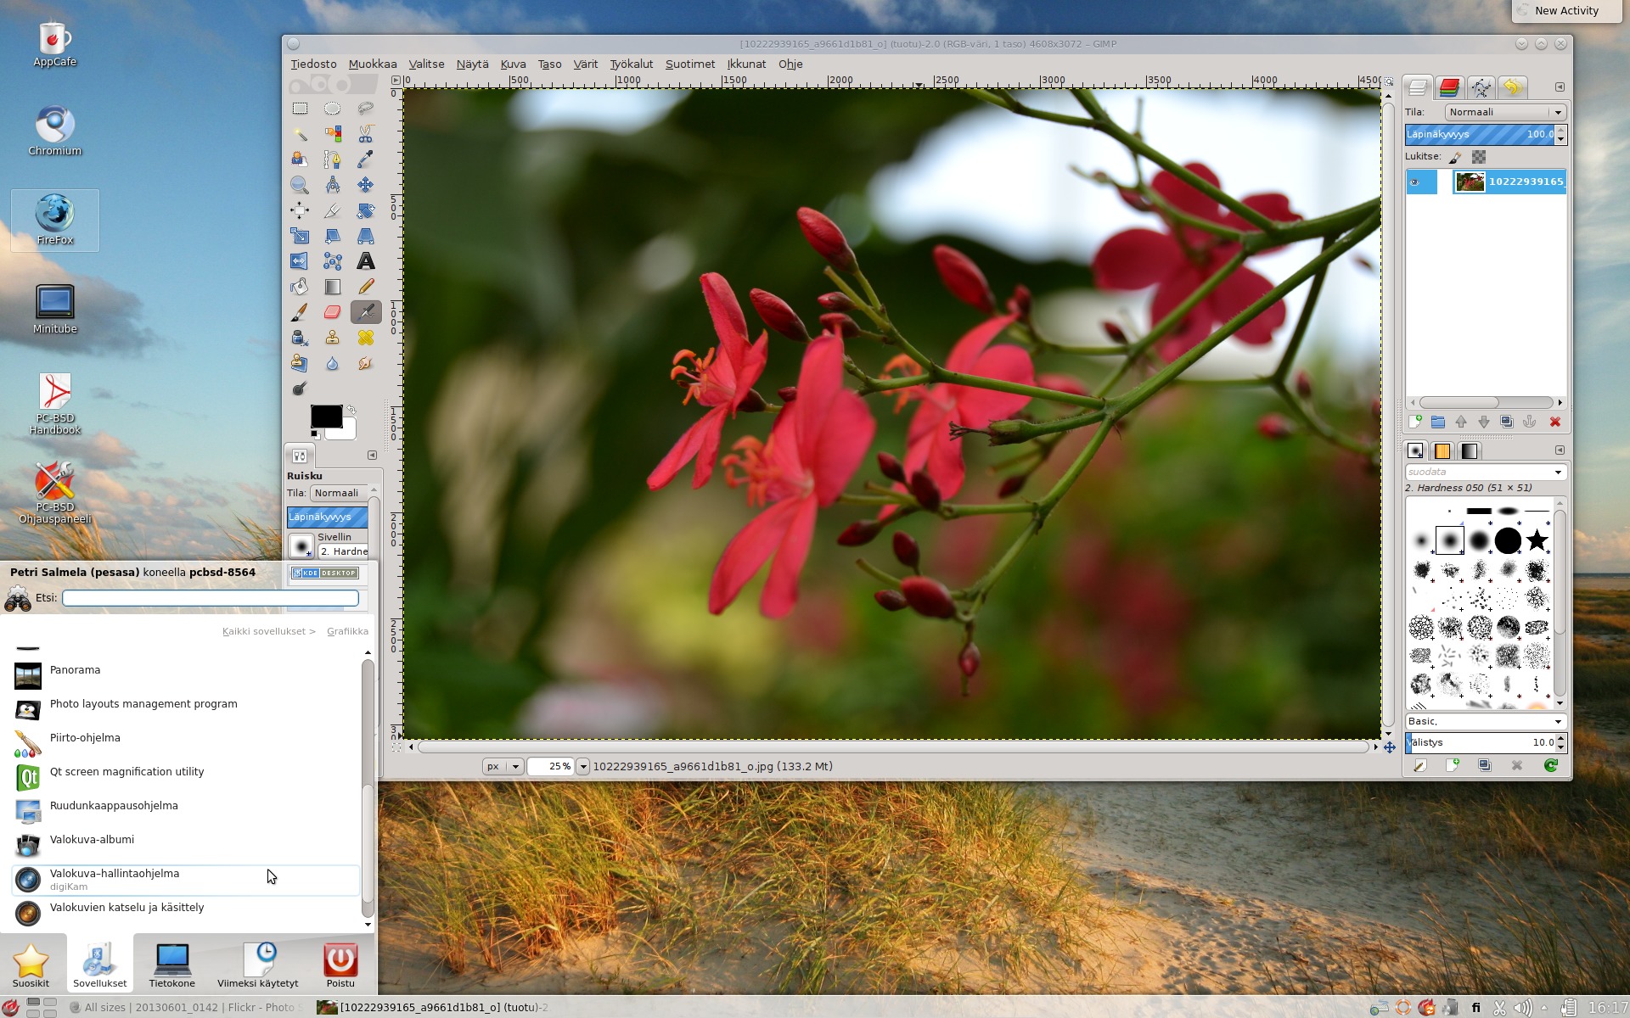Select the Move tool

[x=365, y=185]
